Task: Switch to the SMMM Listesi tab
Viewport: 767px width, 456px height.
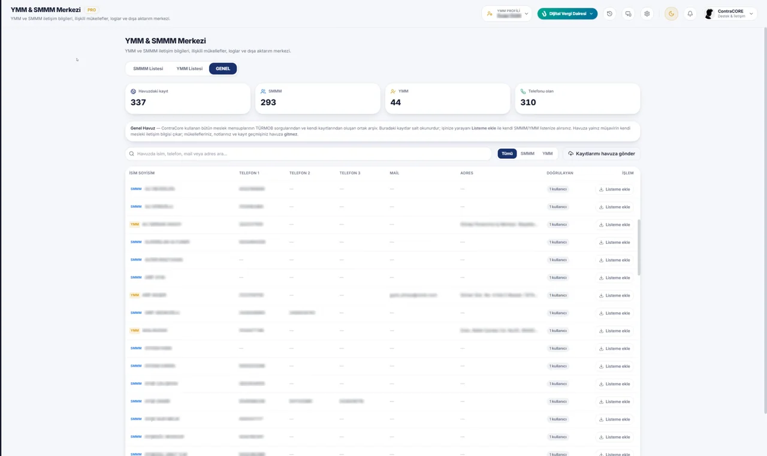Action: [148, 69]
